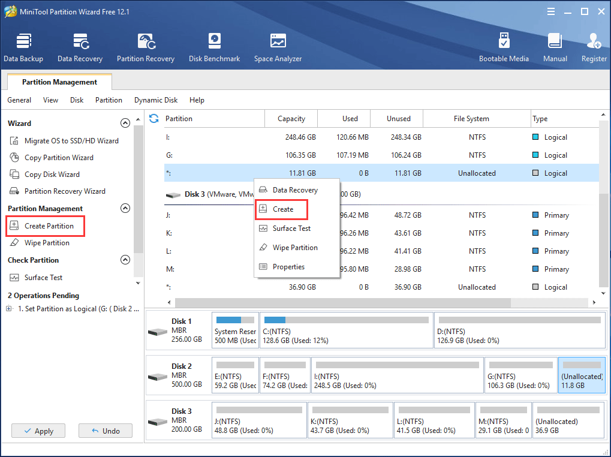Image resolution: width=611 pixels, height=457 pixels.
Task: Collapse the Partition Management section
Action: pyautogui.click(x=125, y=208)
